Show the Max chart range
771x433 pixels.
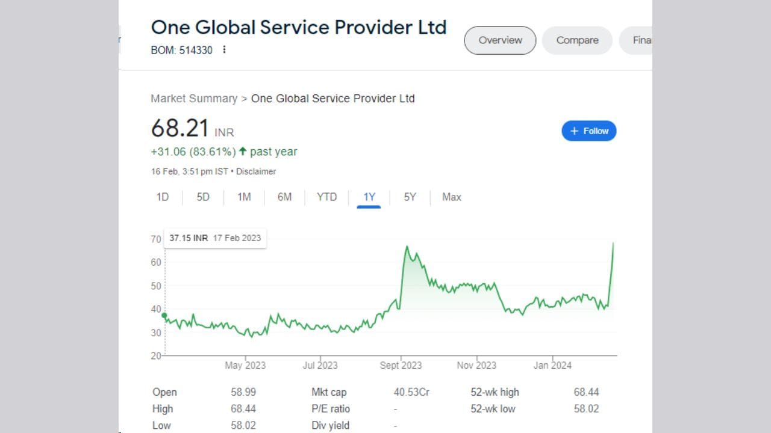[452, 197]
